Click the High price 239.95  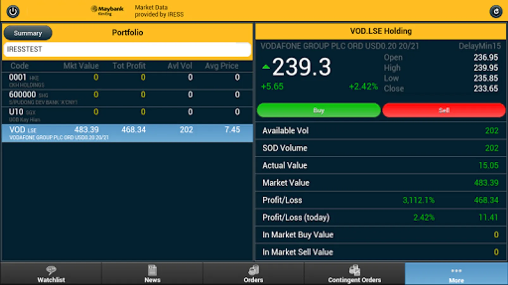tap(486, 68)
